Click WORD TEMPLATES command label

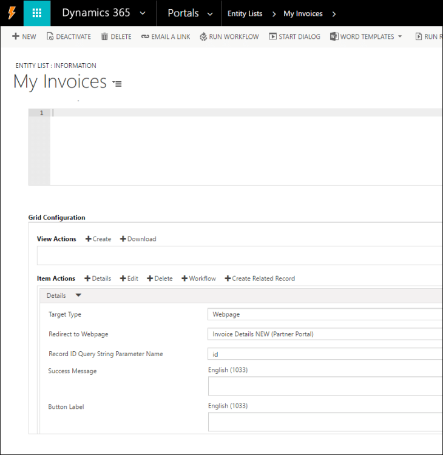click(x=367, y=37)
